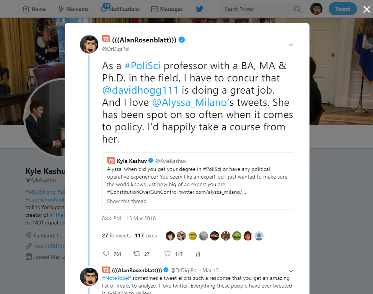Open profile avatar menu in top bar
This screenshot has width=373, height=294.
[x=316, y=9]
